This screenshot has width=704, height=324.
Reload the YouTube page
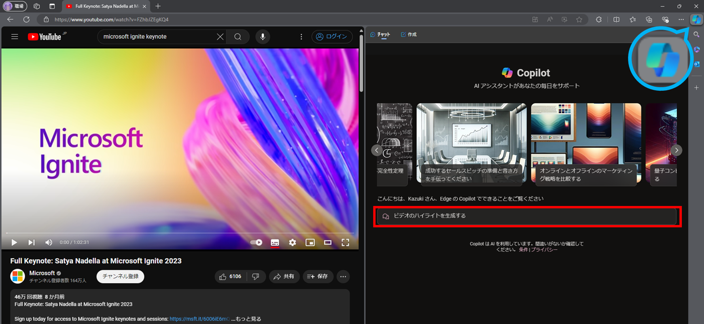pyautogui.click(x=26, y=19)
